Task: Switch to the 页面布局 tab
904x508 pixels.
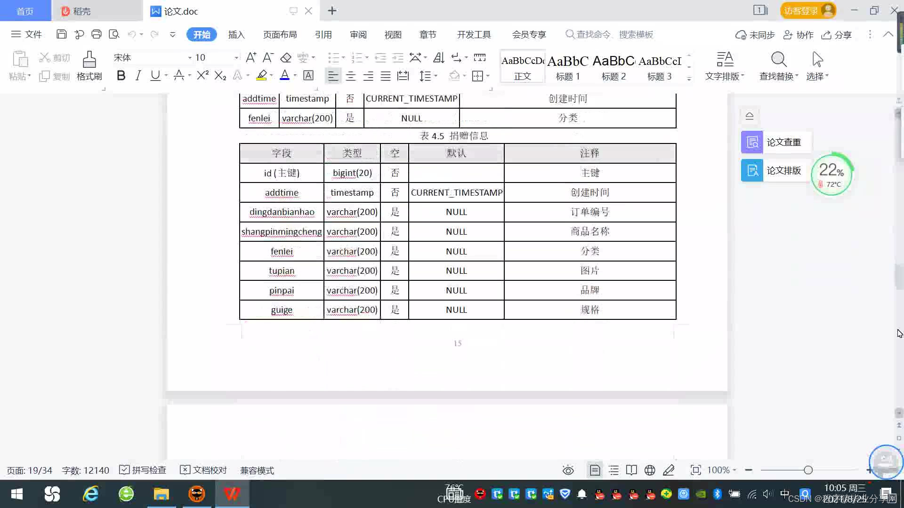Action: coord(280,34)
